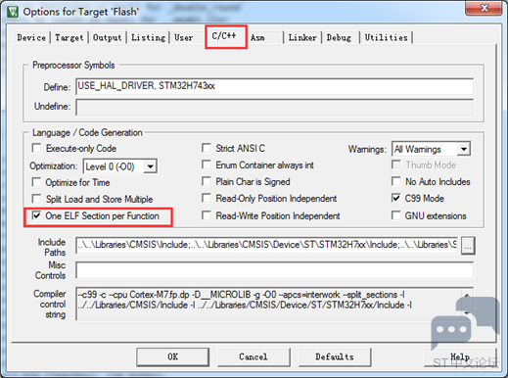Click the Undefine input field
This screenshot has width=508, height=378.
tap(274, 107)
